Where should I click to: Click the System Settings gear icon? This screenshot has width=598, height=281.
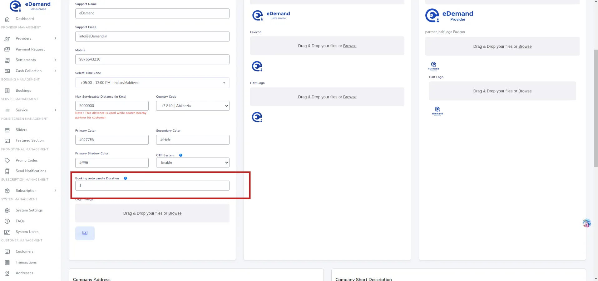(7, 211)
